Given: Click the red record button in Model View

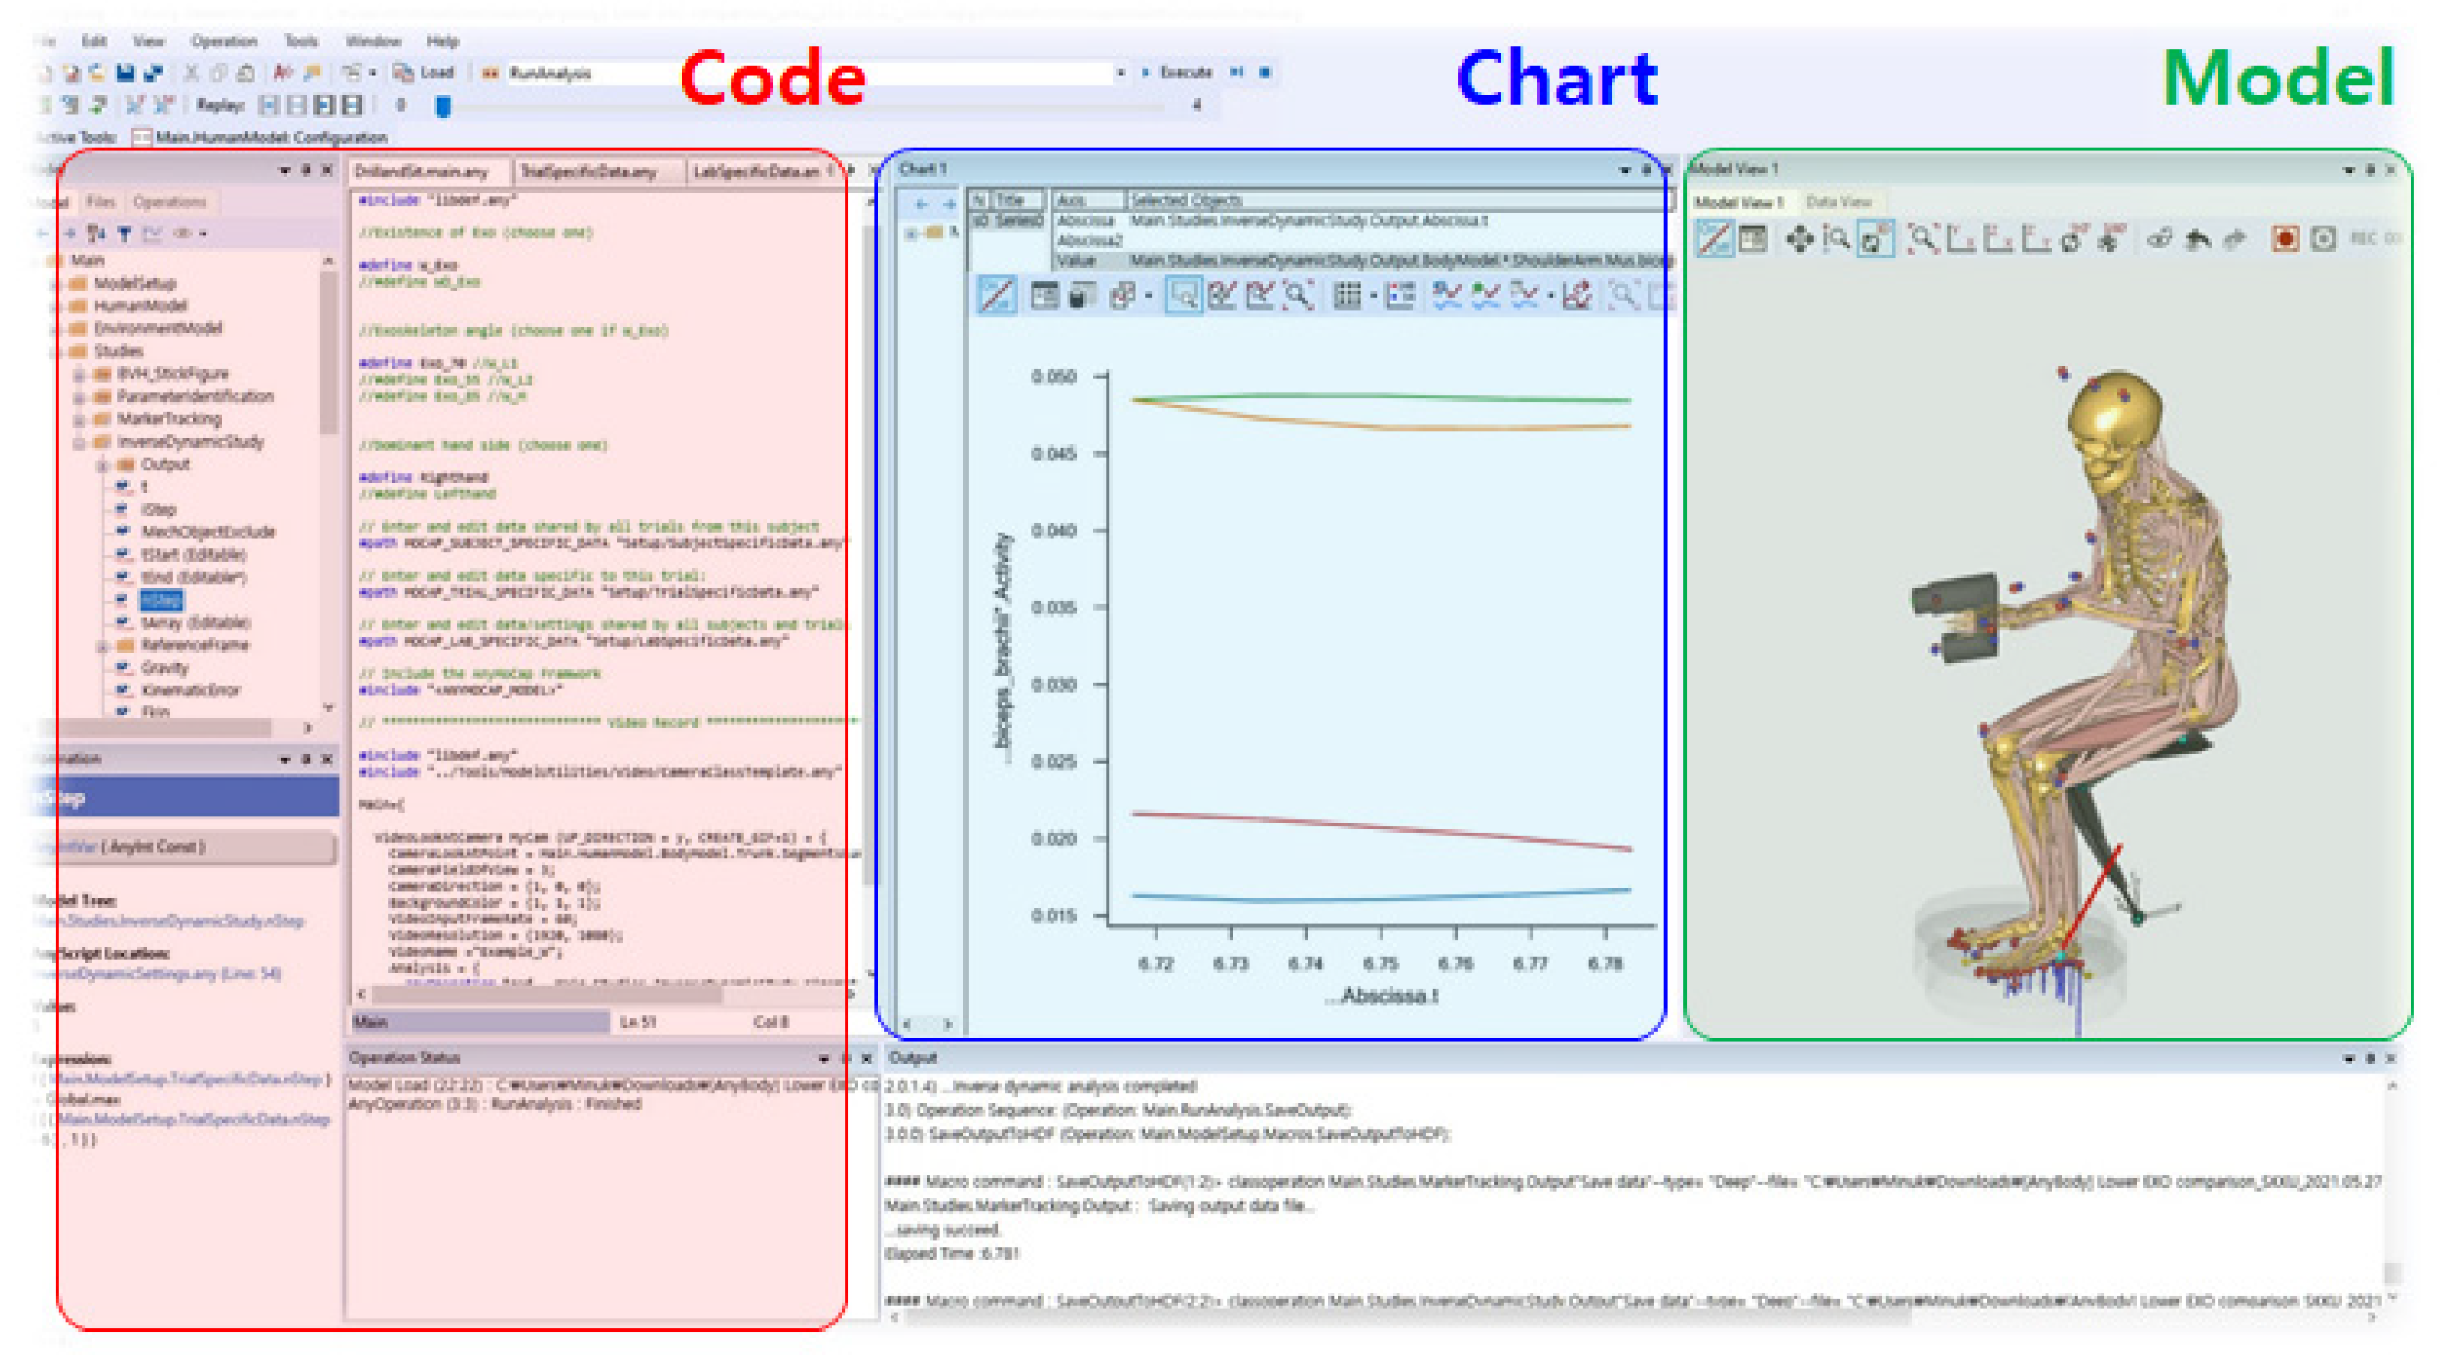Looking at the screenshot, I should tap(2285, 239).
